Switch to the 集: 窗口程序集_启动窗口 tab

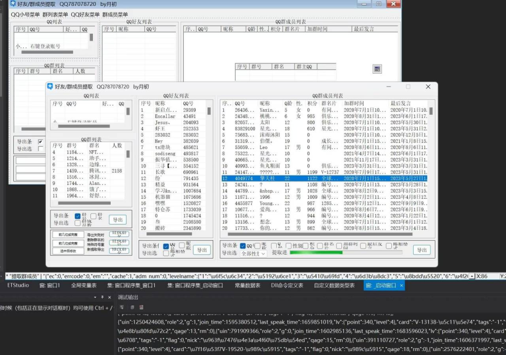pos(195,285)
